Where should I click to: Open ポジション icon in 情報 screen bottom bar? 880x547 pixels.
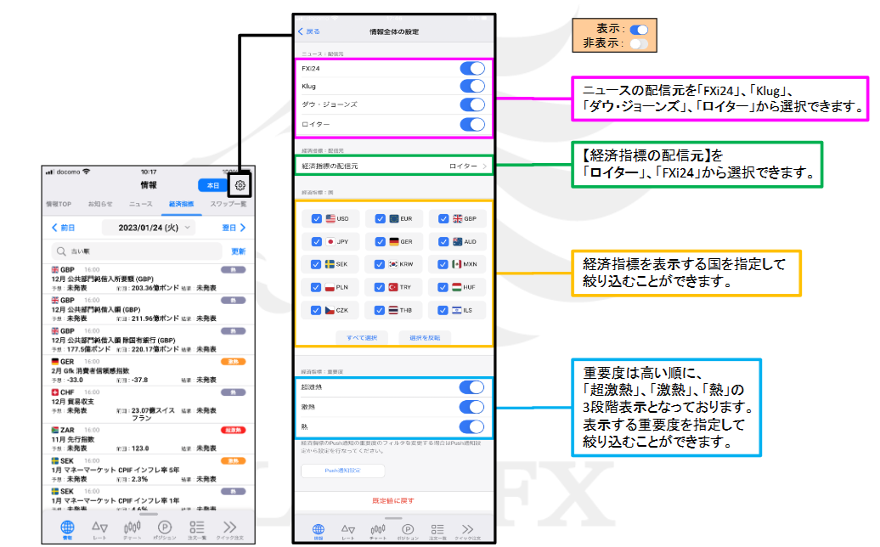[x=165, y=529]
